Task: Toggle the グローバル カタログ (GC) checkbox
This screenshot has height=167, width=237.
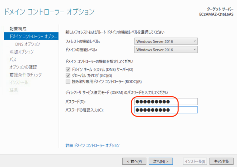Action: pos(68,76)
